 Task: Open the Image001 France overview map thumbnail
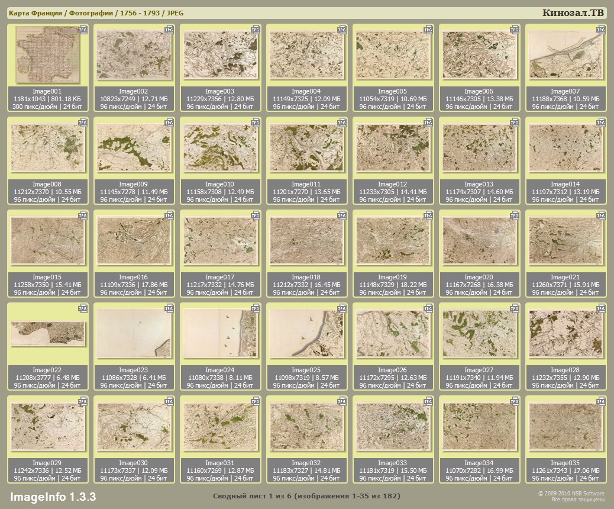[48, 56]
